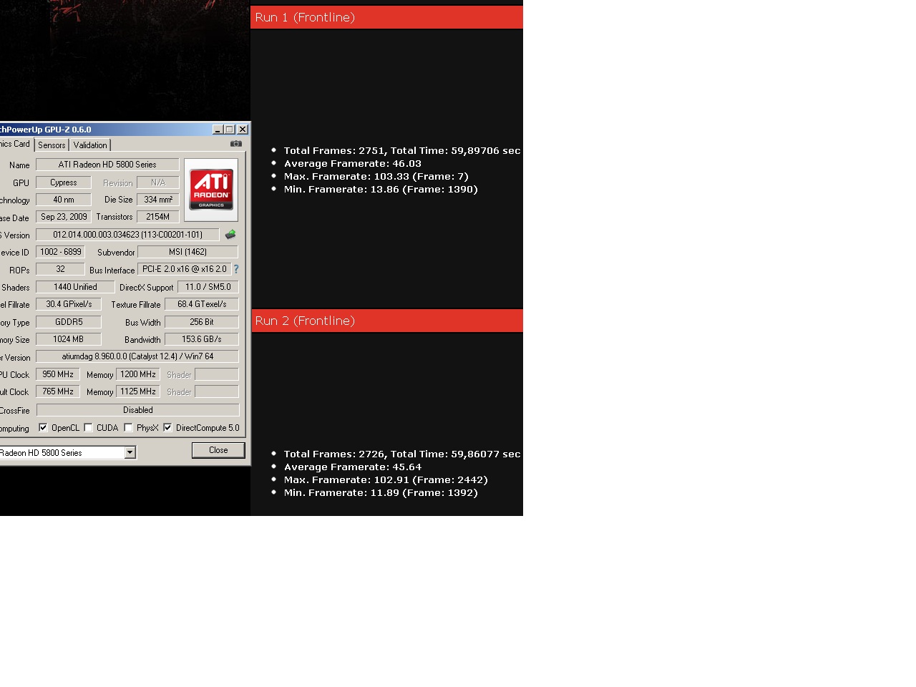Screen dimensions: 916x687
Task: Click the Run 1 (Frontline) header
Action: [x=386, y=17]
